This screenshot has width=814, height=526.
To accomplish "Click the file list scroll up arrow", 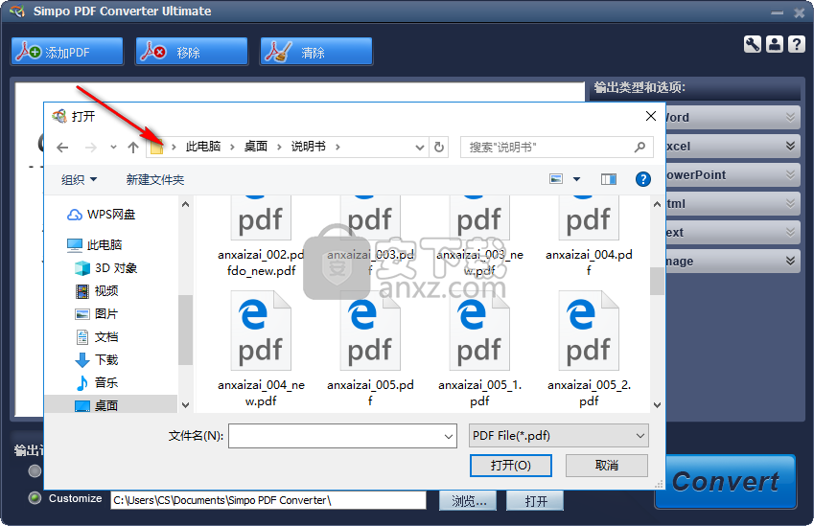I will tap(657, 204).
